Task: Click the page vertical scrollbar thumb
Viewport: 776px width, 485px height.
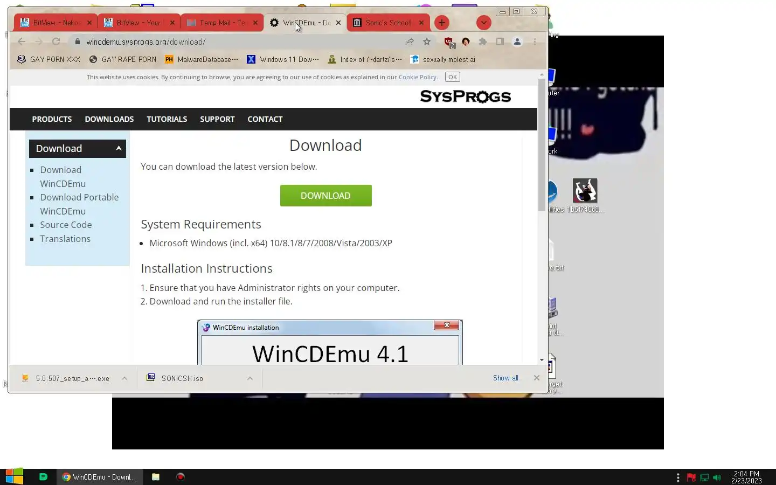Action: click(x=542, y=145)
